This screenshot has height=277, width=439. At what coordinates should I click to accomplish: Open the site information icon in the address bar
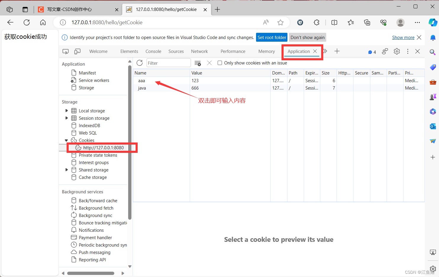63,22
